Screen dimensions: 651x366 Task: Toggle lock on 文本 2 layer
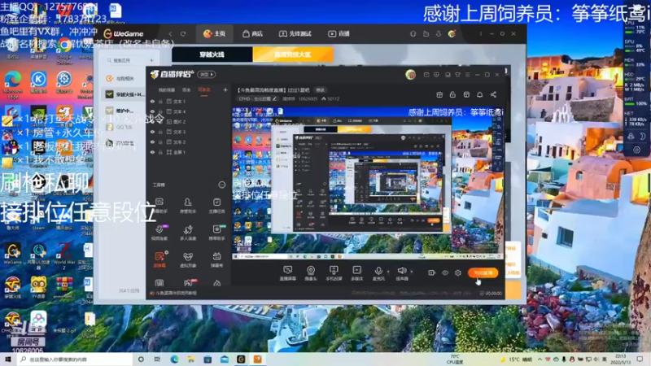[160, 142]
